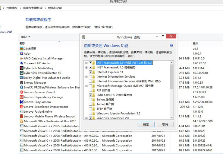Click Intel PROSet/Wireless Bluetooth icon
The width and height of the screenshot is (223, 154).
(x=21, y=87)
